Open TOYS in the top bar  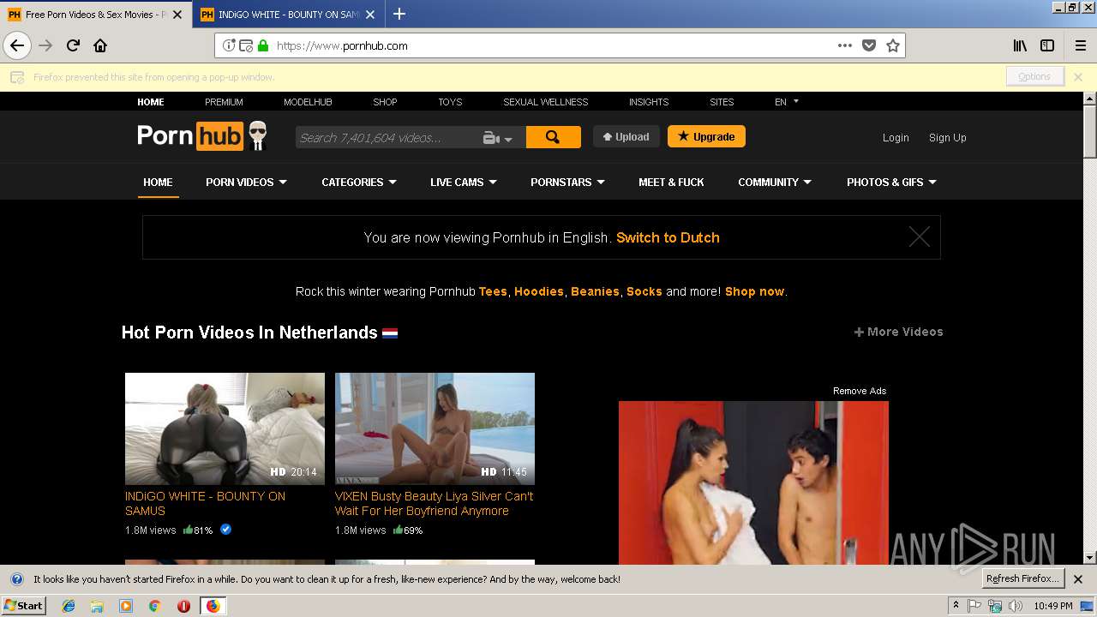(450, 102)
